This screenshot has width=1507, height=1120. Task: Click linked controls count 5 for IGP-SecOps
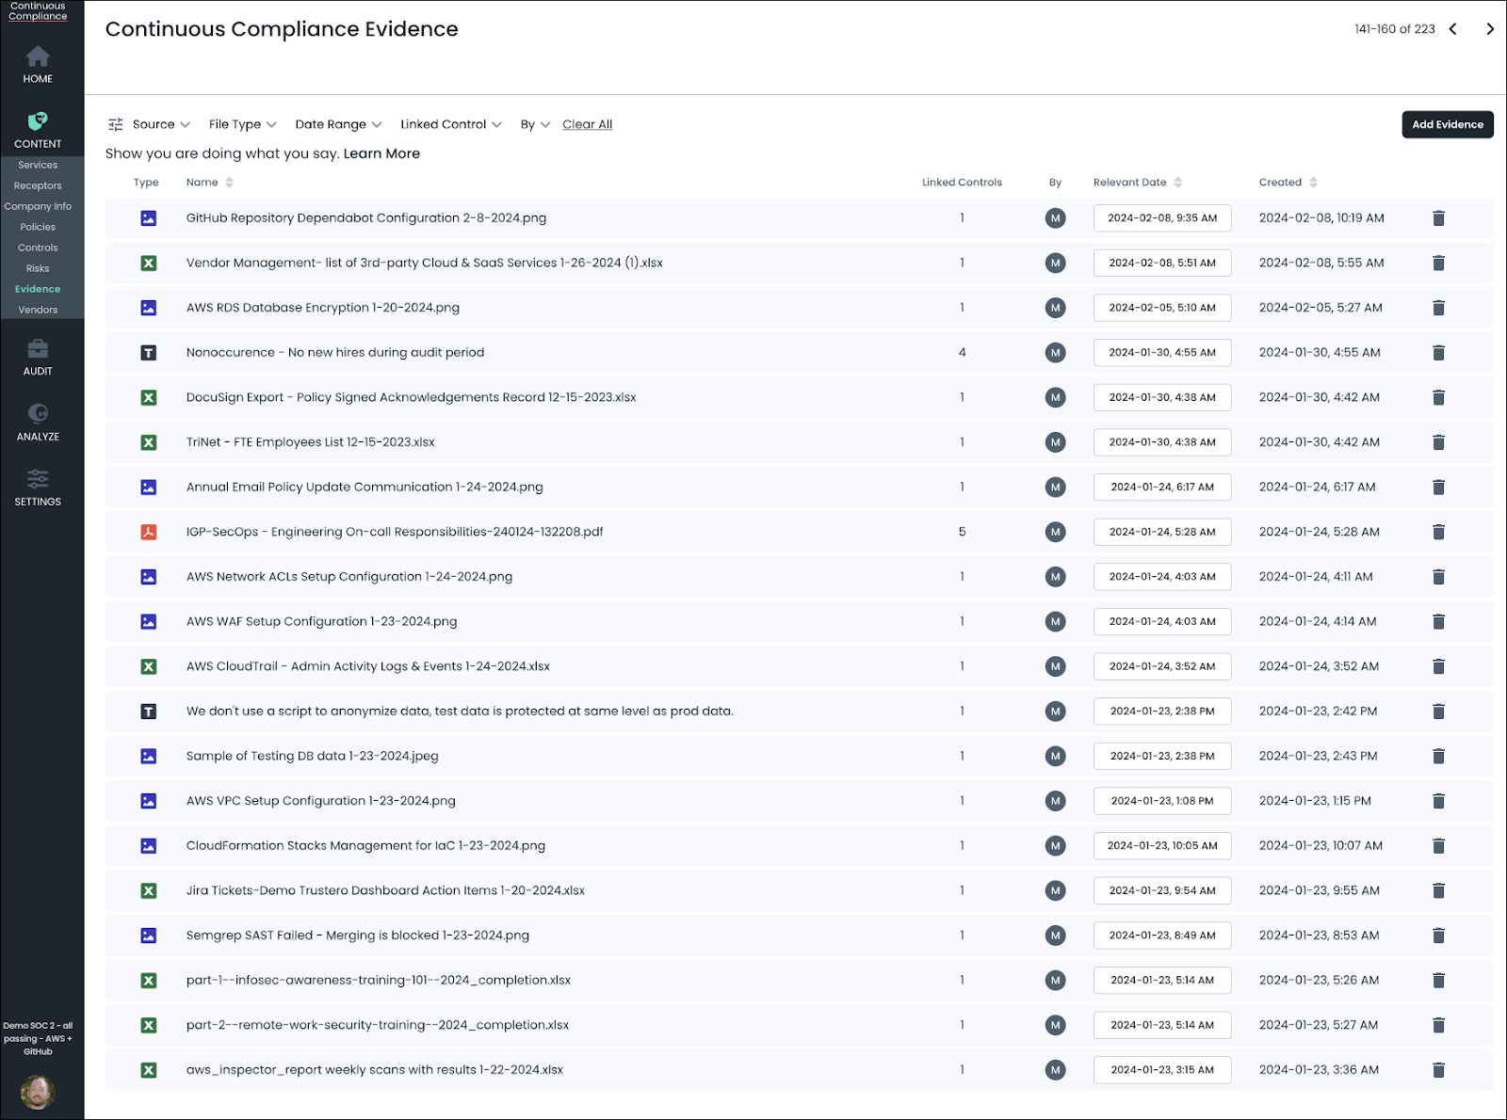962,532
